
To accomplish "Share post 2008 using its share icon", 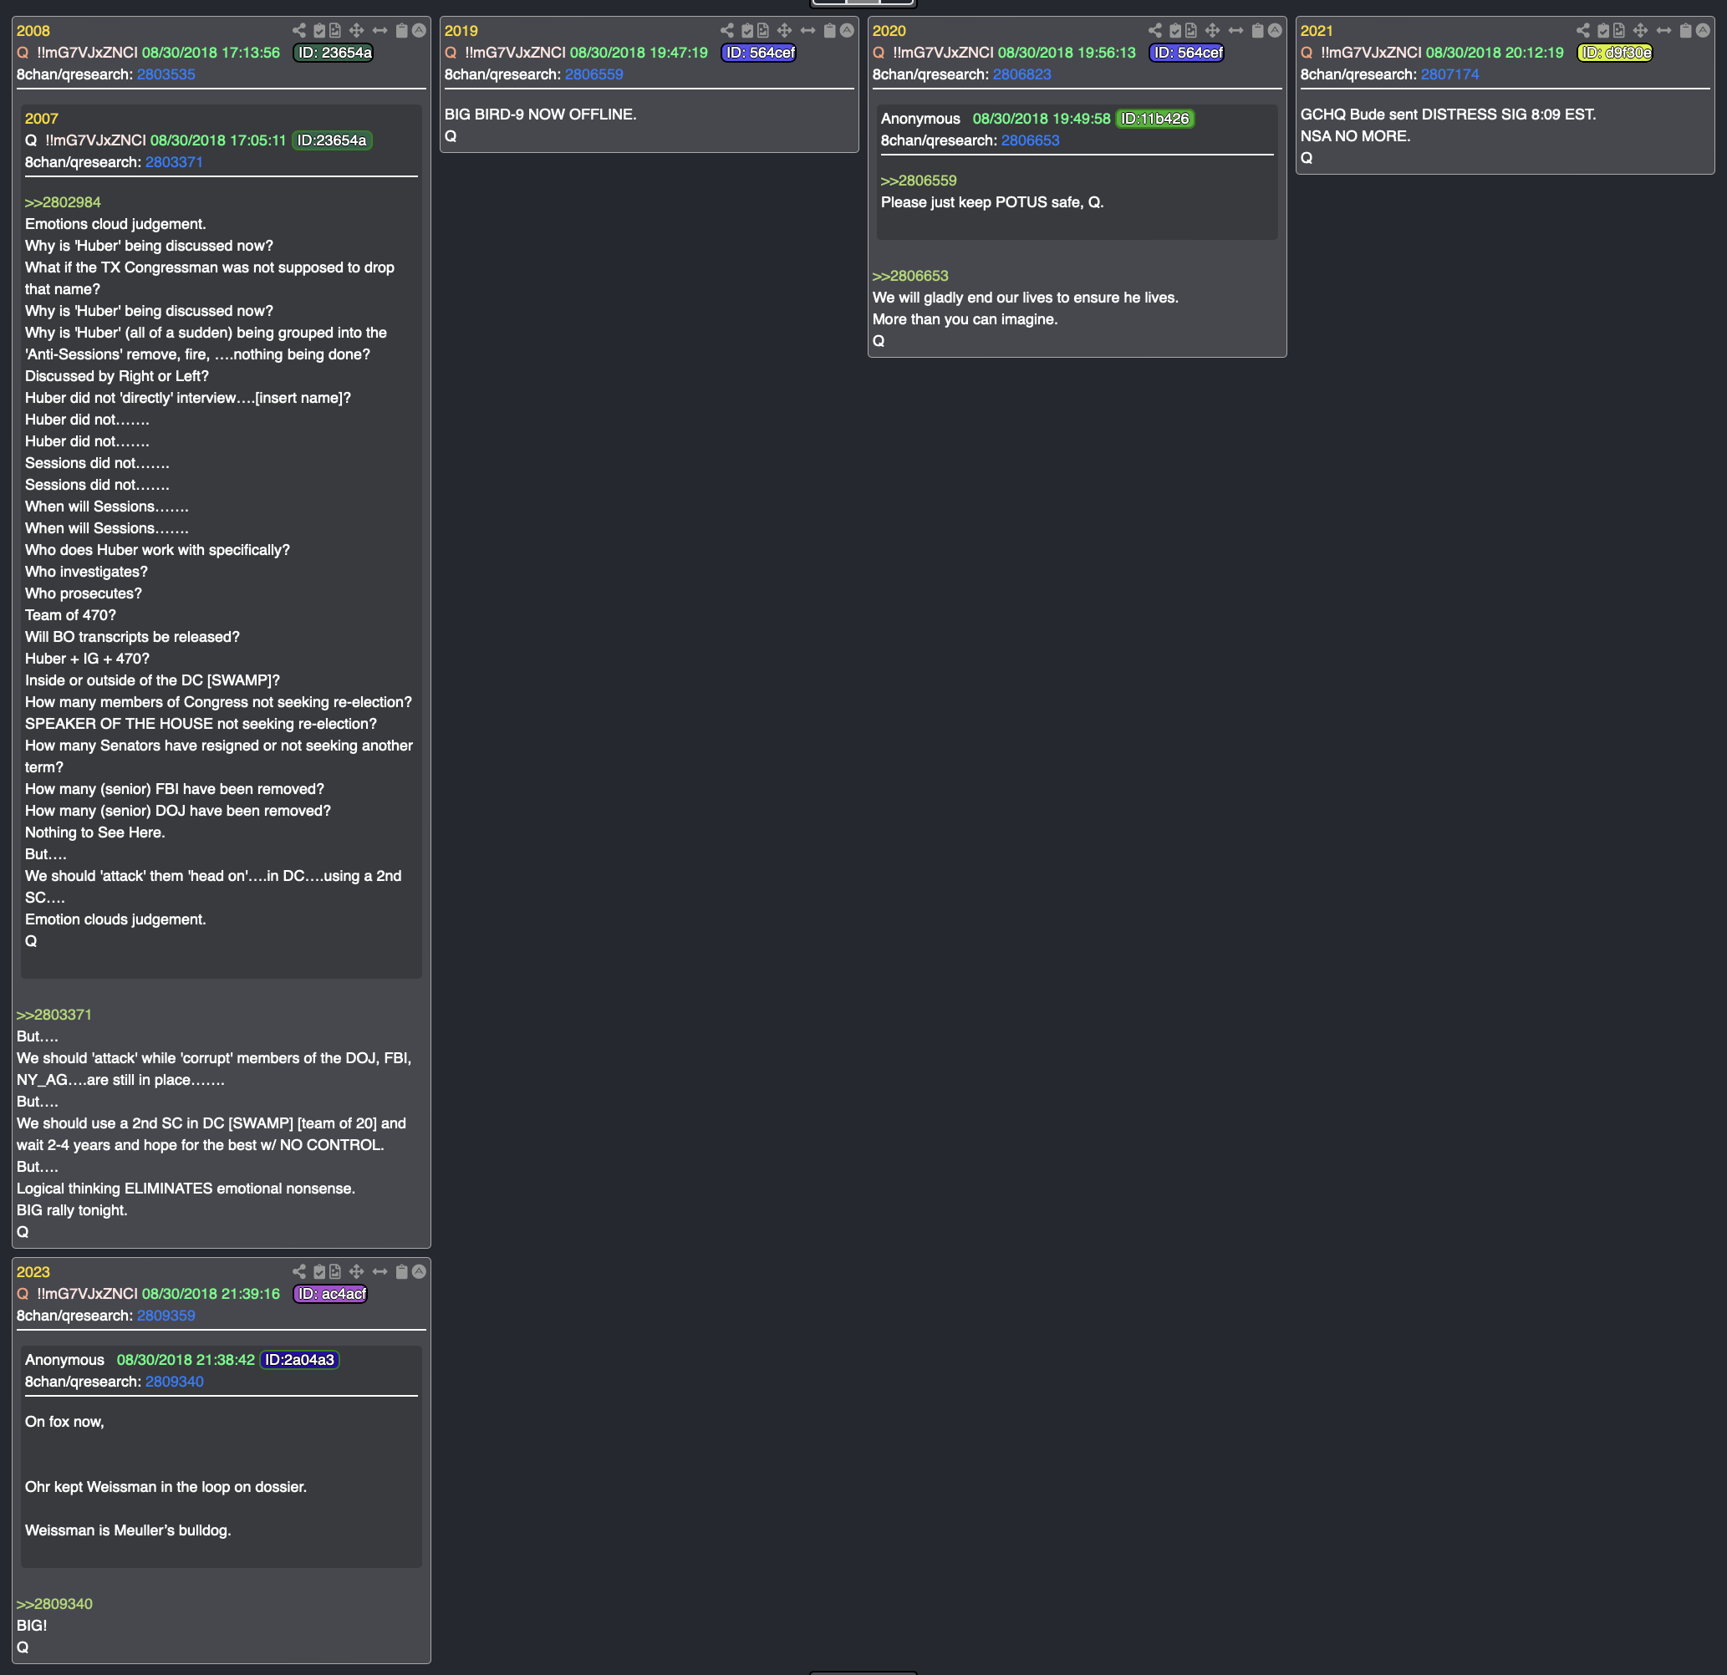I will pyautogui.click(x=298, y=31).
